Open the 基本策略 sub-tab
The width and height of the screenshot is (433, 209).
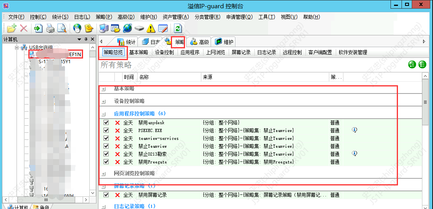pos(139,52)
